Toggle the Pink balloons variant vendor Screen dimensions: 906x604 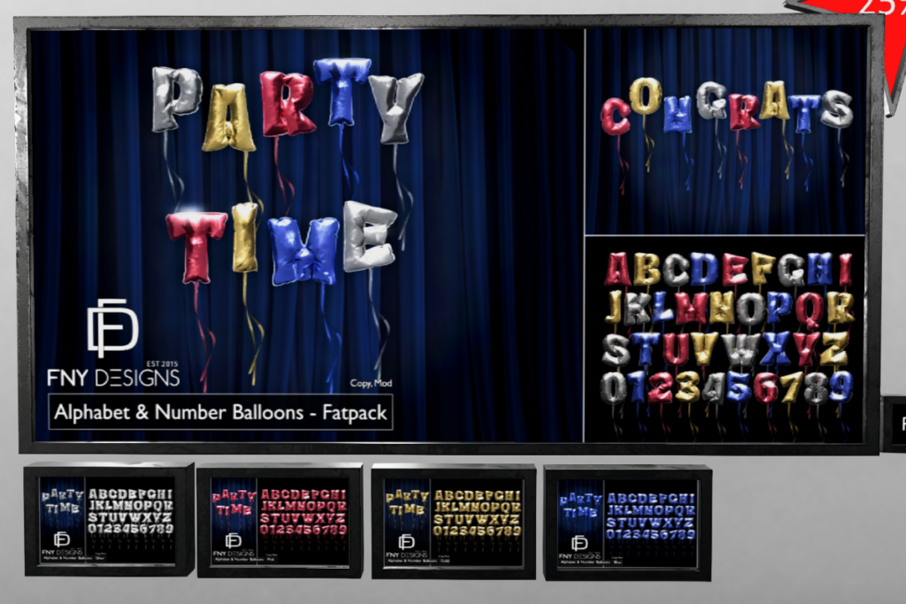pyautogui.click(x=280, y=520)
